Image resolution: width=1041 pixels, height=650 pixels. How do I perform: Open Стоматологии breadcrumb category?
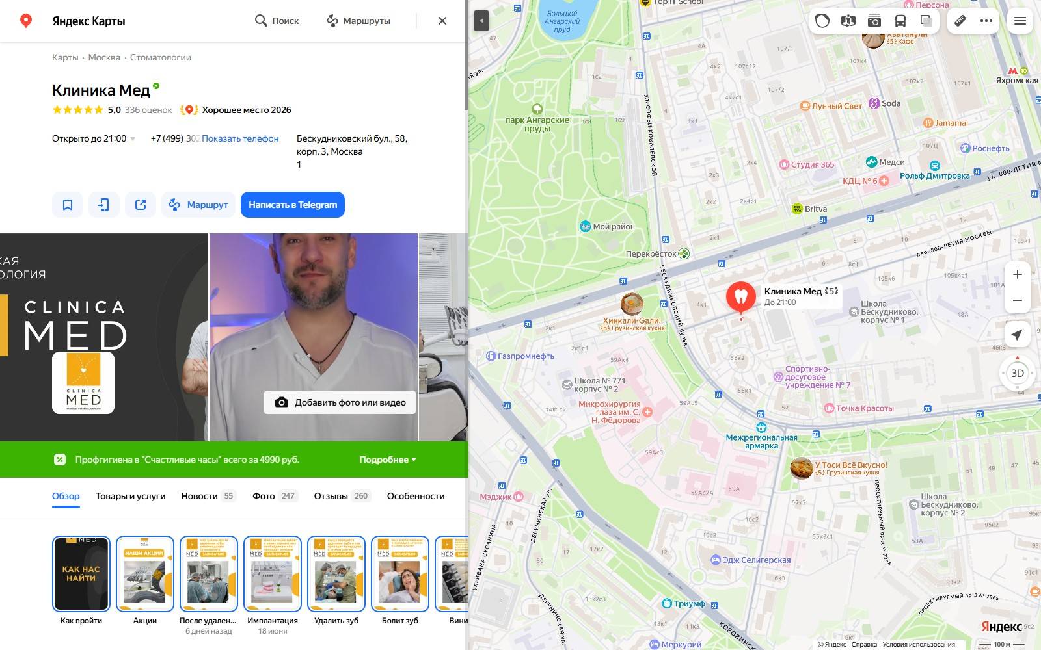(161, 57)
